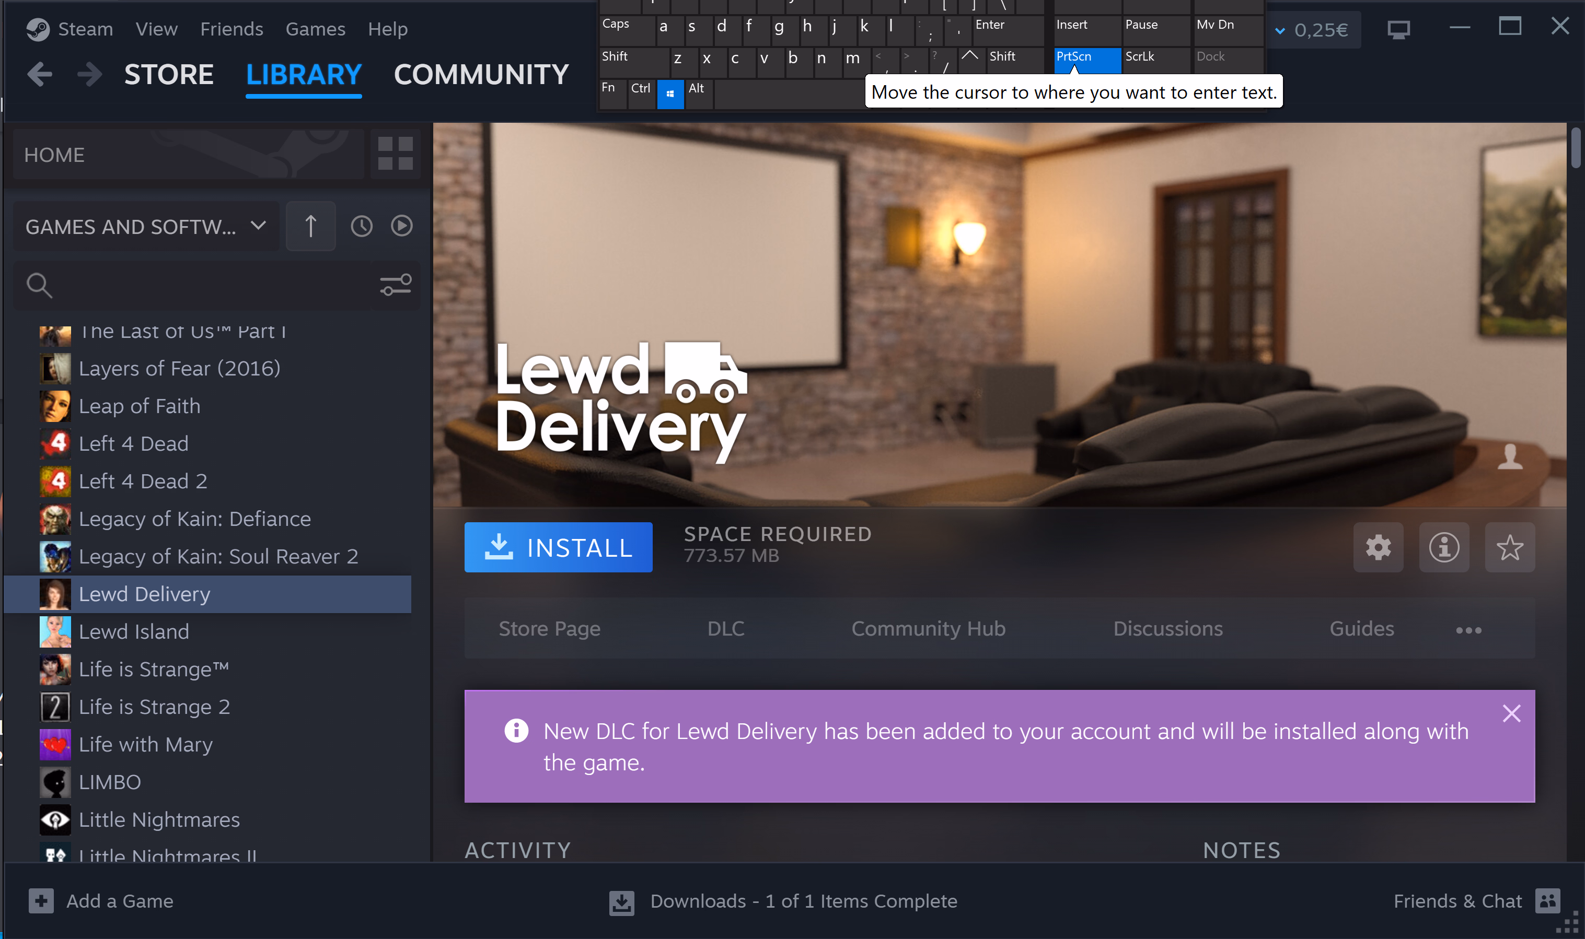This screenshot has width=1585, height=939.
Task: Dismiss the new DLC notification
Action: (x=1511, y=714)
